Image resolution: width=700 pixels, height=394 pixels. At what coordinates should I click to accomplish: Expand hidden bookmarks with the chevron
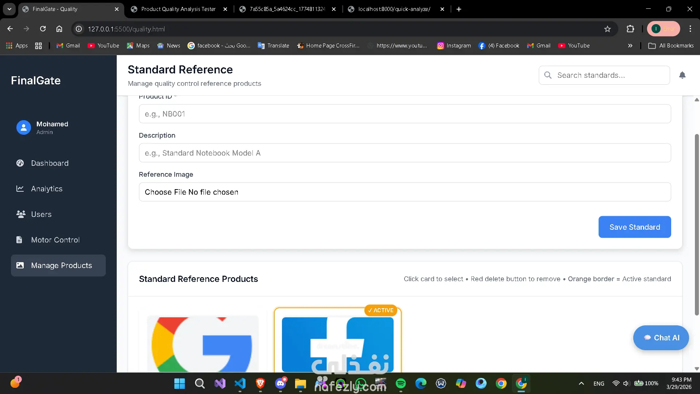pos(630,46)
